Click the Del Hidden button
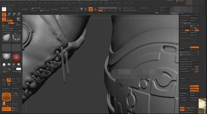Screen dimensions: 207x114 (185, 20)
